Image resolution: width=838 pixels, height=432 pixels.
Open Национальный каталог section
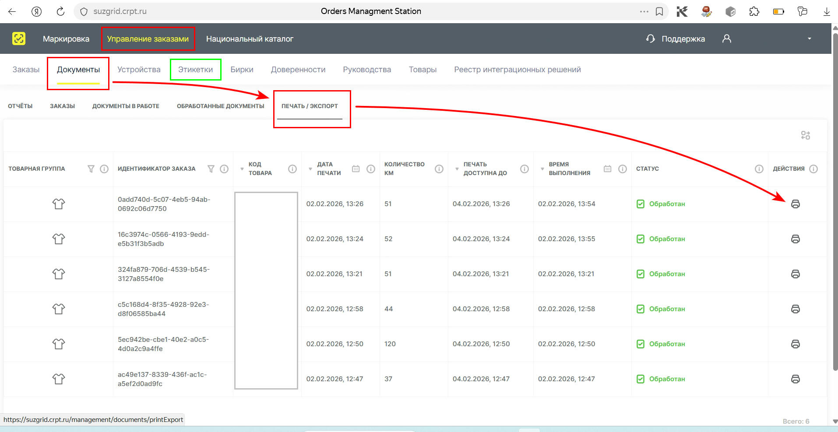250,39
